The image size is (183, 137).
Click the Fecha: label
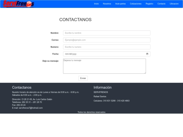[x=56, y=54]
